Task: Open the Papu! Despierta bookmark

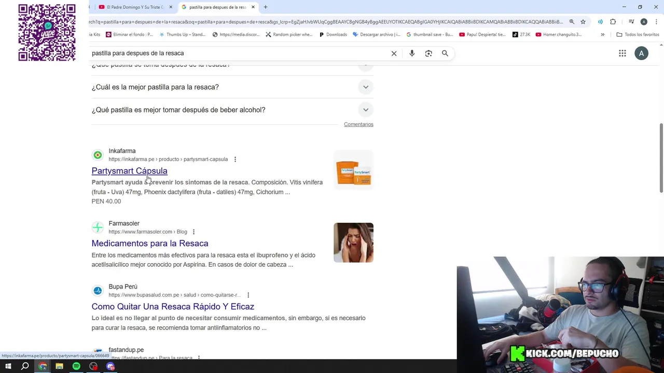Action: (483, 35)
